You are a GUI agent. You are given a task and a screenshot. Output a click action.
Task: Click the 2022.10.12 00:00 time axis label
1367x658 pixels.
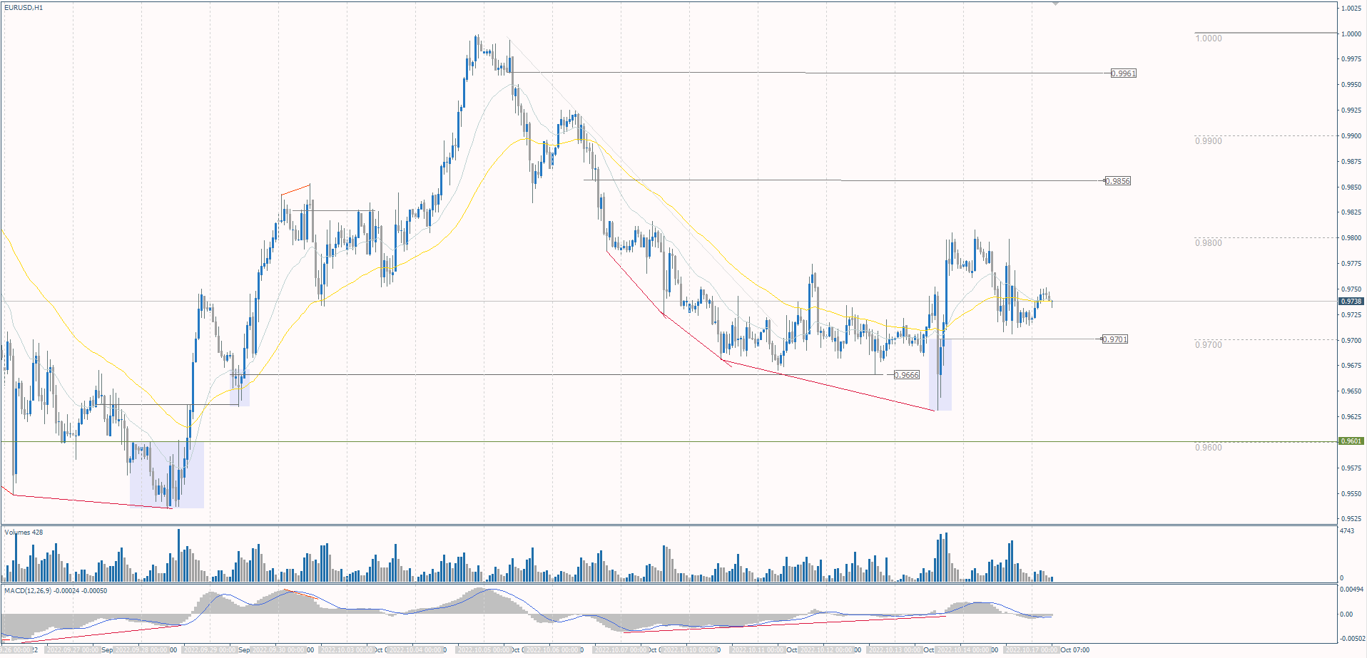828,650
